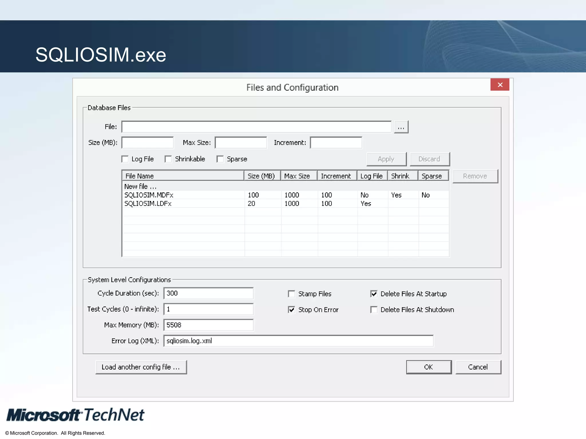Image resolution: width=586 pixels, height=439 pixels.
Task: Confirm with the OK button
Action: (429, 367)
